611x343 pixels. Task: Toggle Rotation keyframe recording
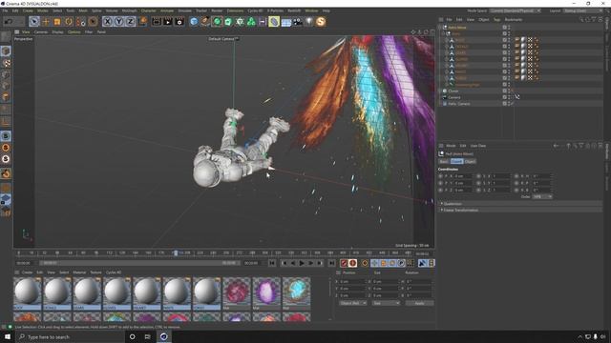pyautogui.click(x=392, y=263)
